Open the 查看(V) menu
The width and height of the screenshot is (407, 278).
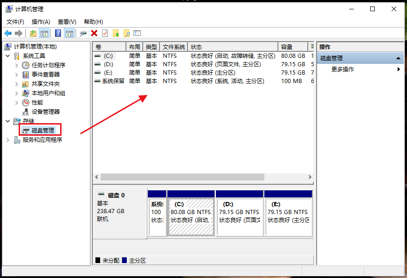(x=67, y=22)
